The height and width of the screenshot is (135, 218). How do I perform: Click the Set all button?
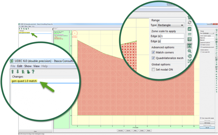point(207,127)
